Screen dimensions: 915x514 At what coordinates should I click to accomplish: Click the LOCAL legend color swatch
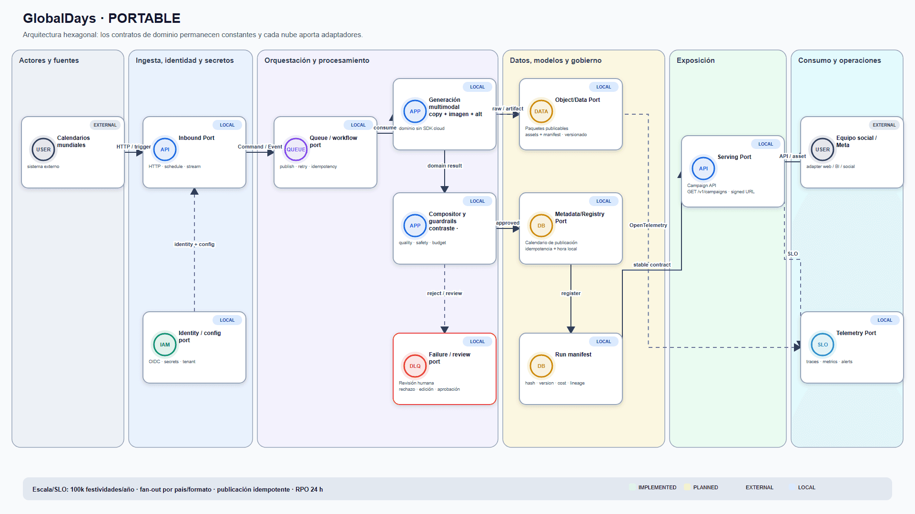[x=792, y=487]
